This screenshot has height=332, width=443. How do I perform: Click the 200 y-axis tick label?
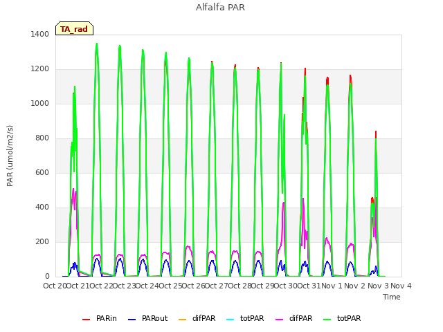(42, 242)
